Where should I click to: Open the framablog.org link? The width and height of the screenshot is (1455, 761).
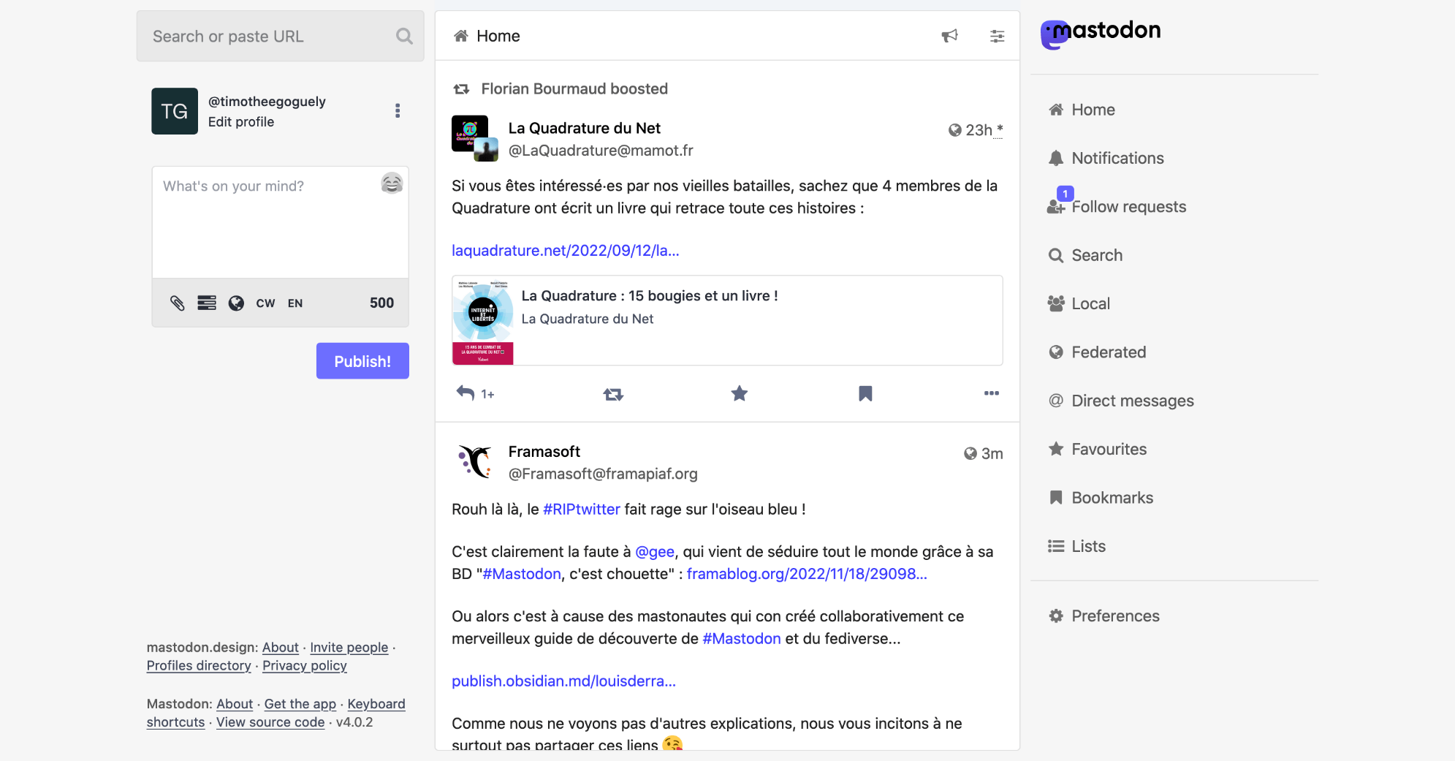click(807, 573)
